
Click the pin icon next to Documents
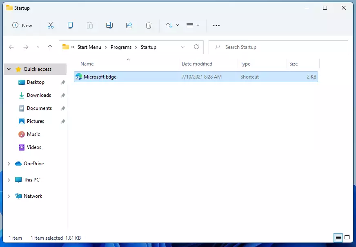[63, 109]
